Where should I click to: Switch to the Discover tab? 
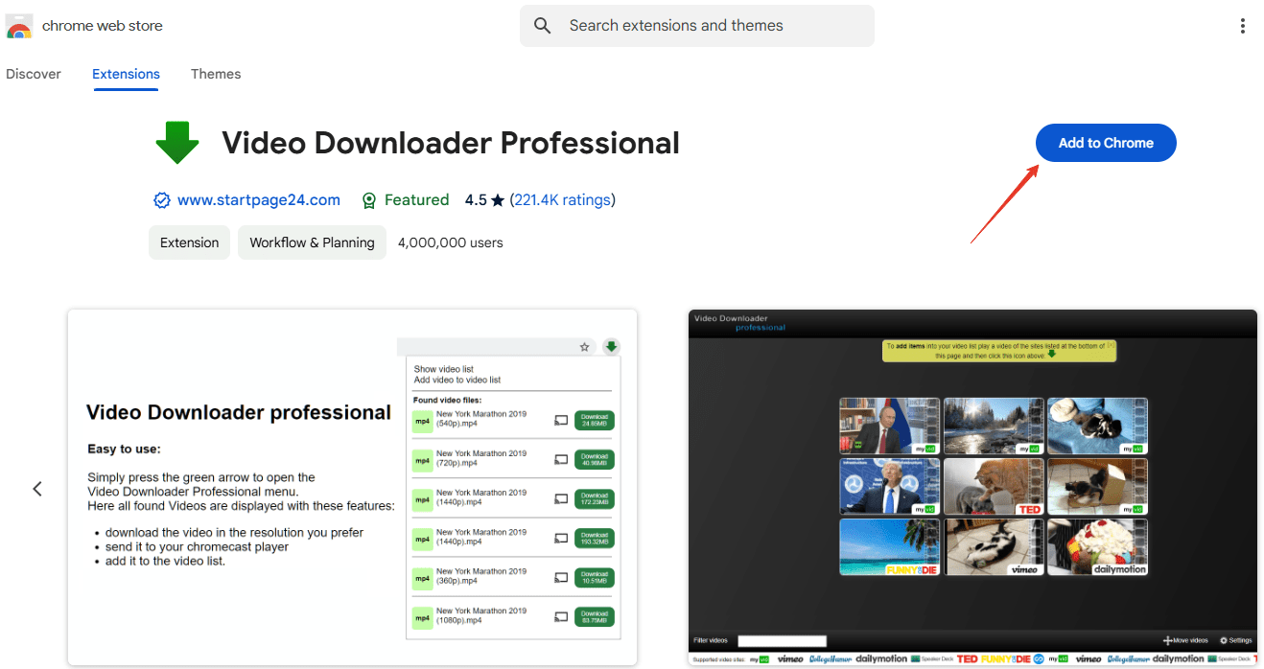coord(34,74)
